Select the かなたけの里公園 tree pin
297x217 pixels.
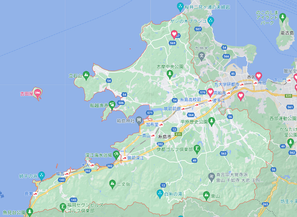click(x=290, y=143)
